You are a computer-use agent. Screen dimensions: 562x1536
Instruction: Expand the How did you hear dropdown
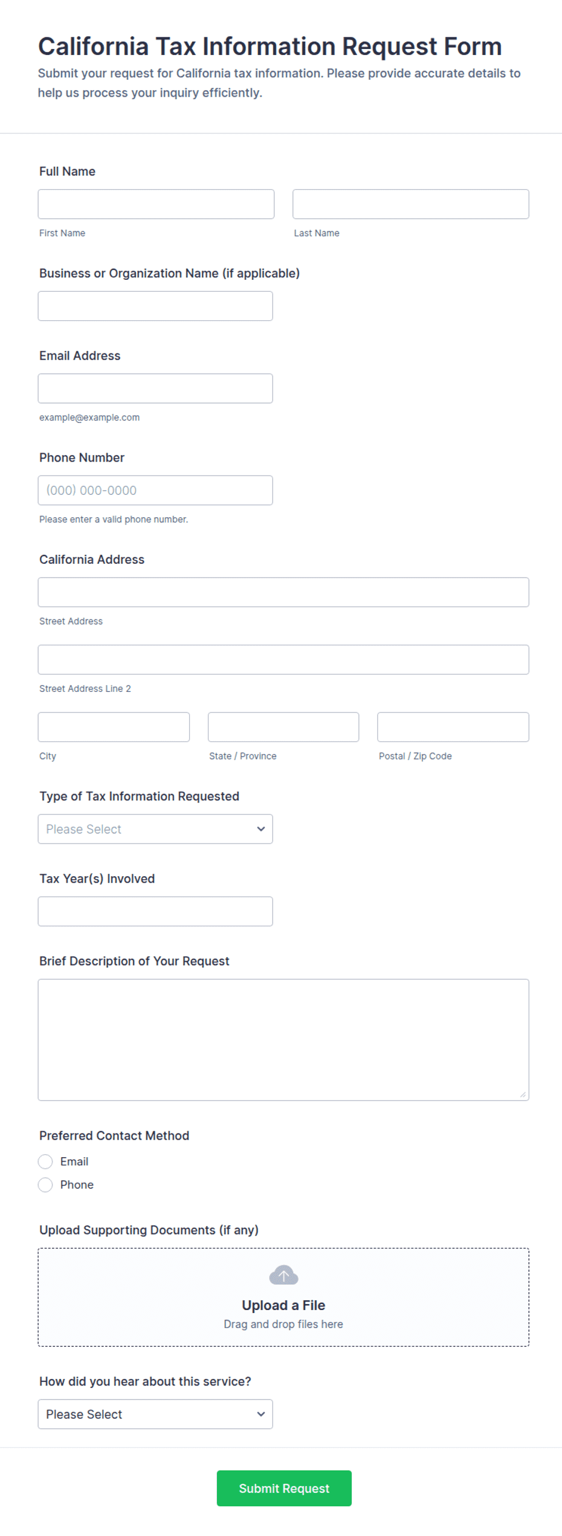pyautogui.click(x=155, y=1414)
